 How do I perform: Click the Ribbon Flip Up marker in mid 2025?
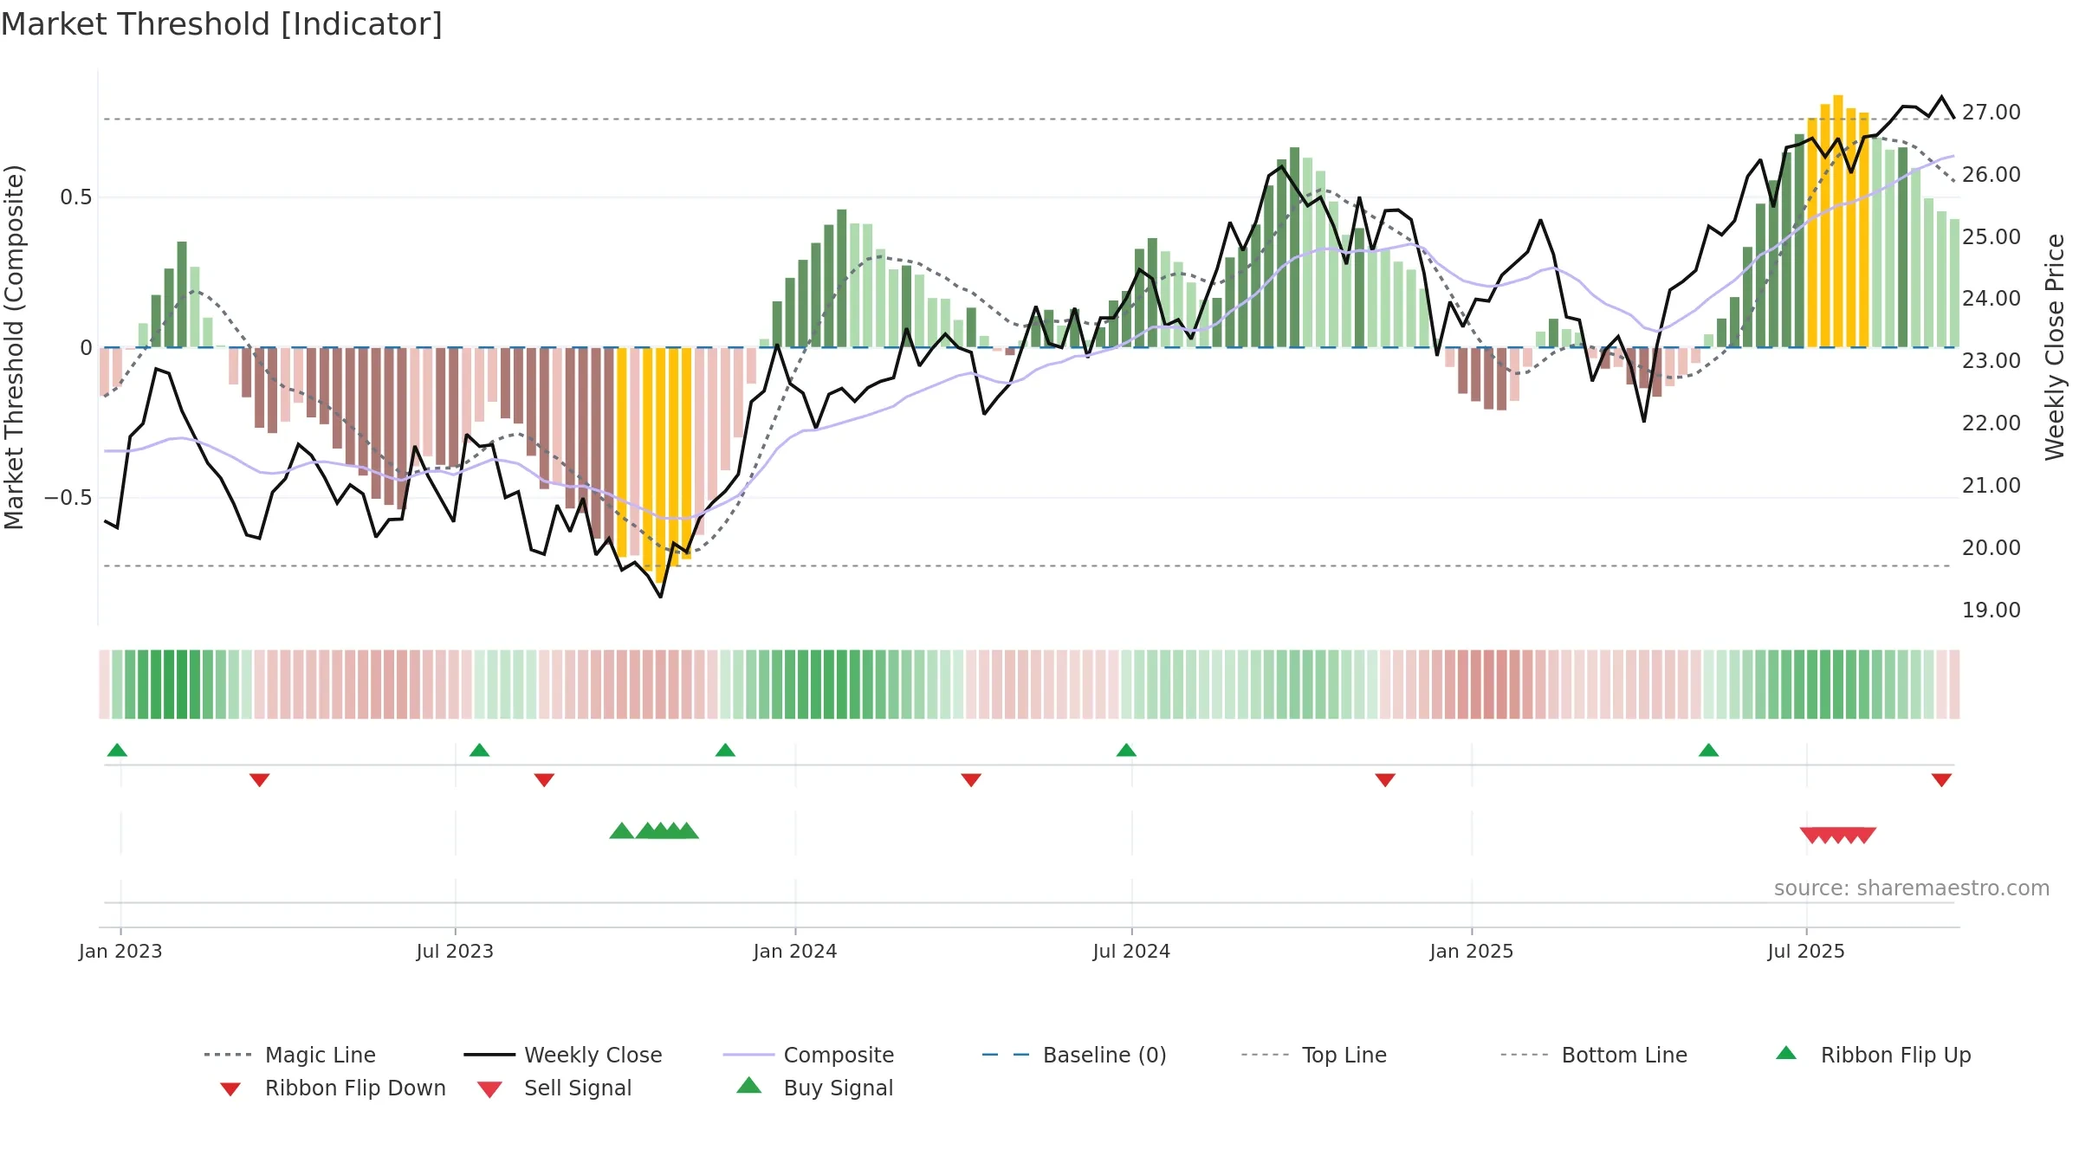point(1708,750)
